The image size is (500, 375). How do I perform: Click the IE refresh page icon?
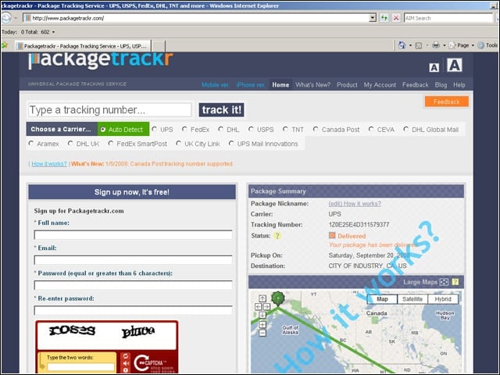pos(384,18)
